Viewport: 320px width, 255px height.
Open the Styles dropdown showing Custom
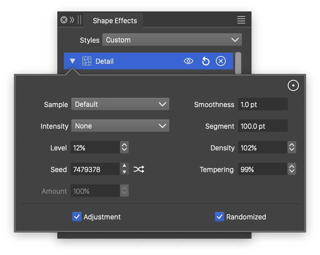[x=172, y=40]
